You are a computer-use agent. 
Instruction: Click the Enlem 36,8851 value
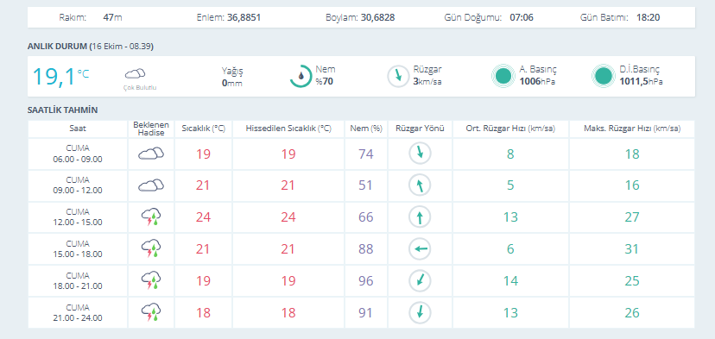244,18
